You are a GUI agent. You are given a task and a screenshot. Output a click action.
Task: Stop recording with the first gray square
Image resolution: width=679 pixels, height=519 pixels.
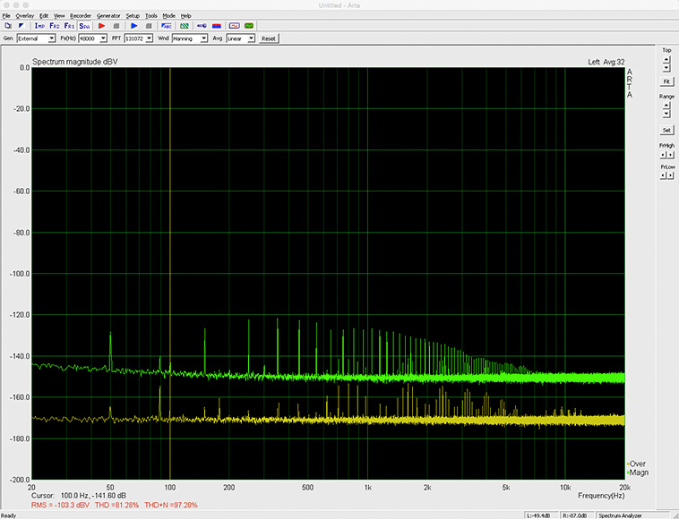point(116,26)
